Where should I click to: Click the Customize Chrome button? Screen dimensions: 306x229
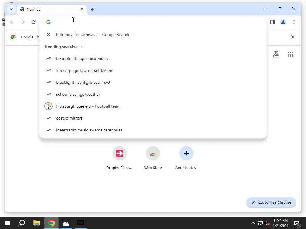[x=271, y=202]
